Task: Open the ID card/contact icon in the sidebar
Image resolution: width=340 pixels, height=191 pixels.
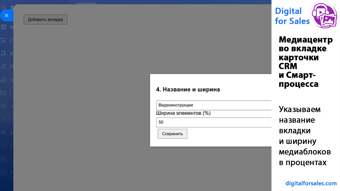Action: (3, 93)
